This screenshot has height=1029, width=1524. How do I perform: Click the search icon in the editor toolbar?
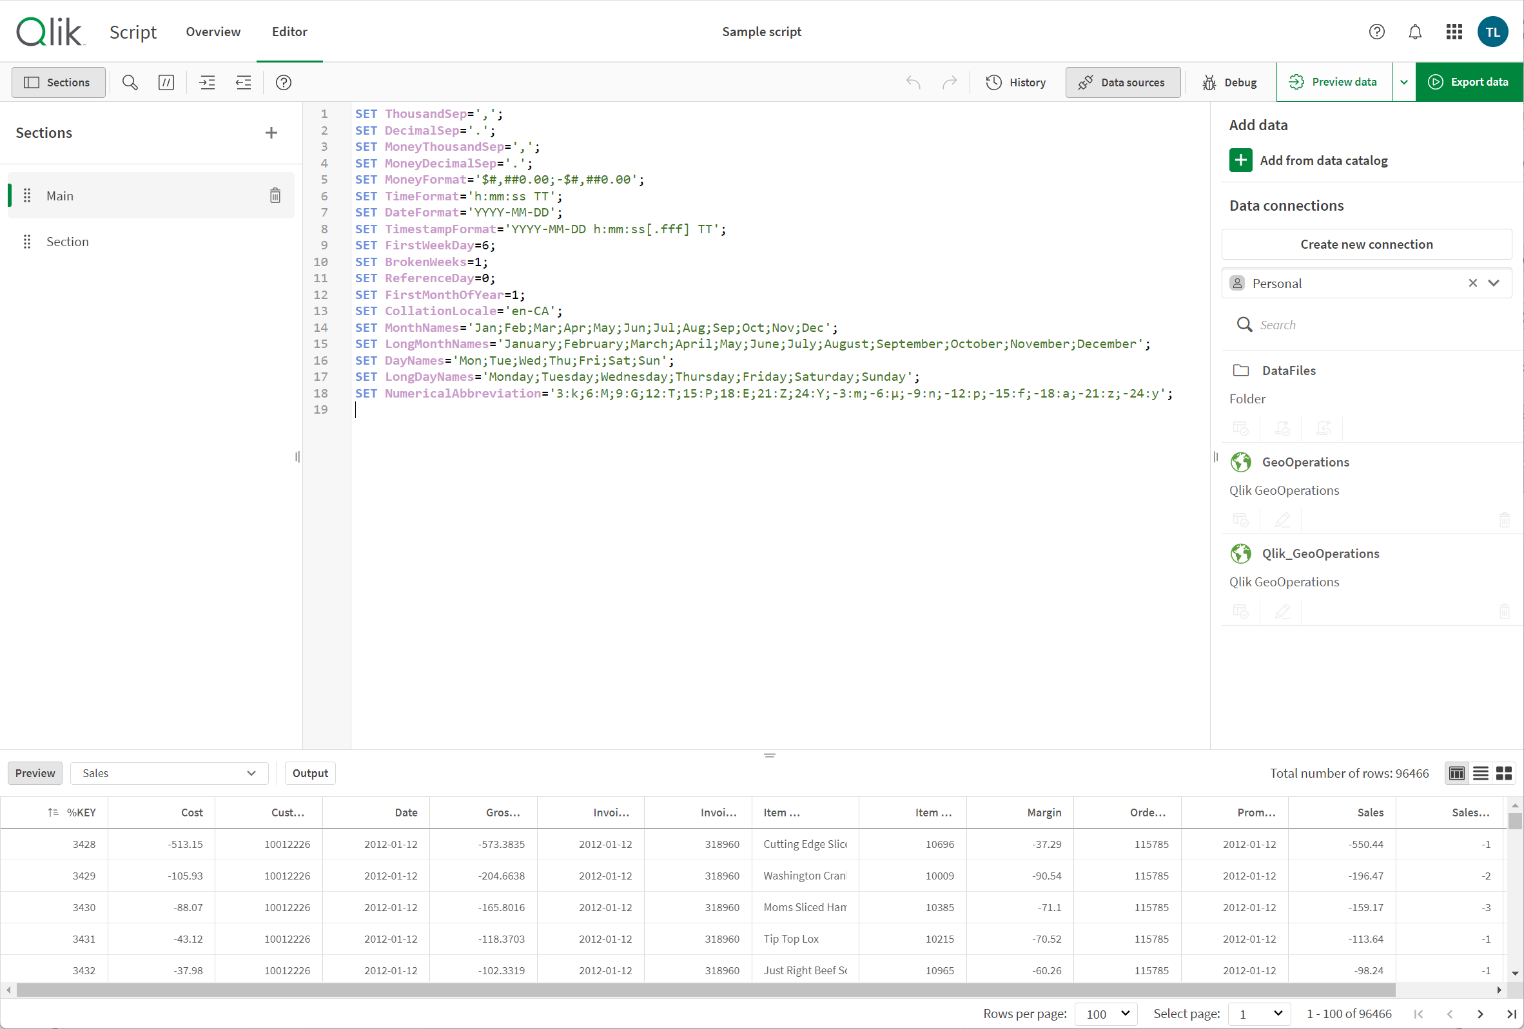tap(129, 82)
